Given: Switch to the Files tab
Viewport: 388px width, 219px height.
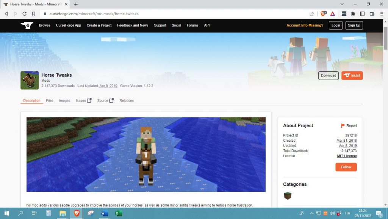Looking at the screenshot, I should pyautogui.click(x=50, y=101).
